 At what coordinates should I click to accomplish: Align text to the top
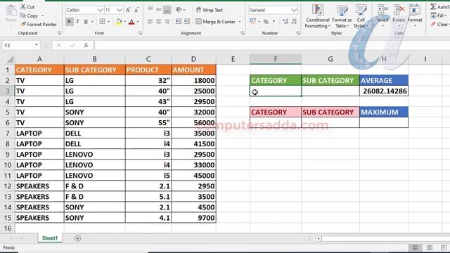[x=150, y=9]
